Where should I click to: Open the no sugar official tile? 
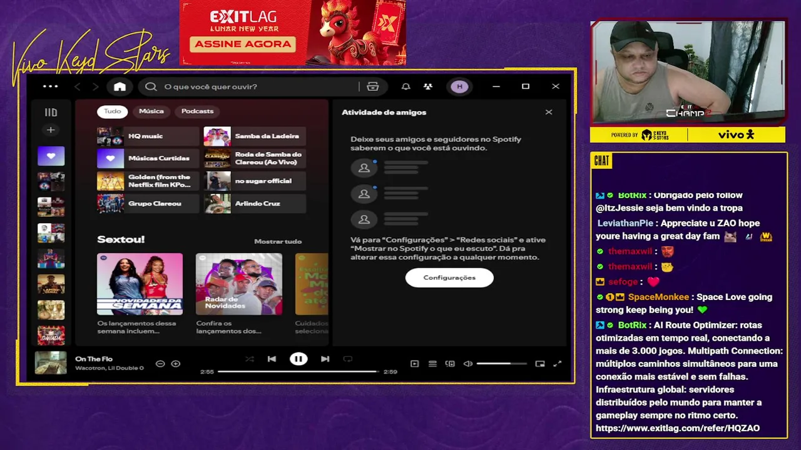pyautogui.click(x=255, y=181)
